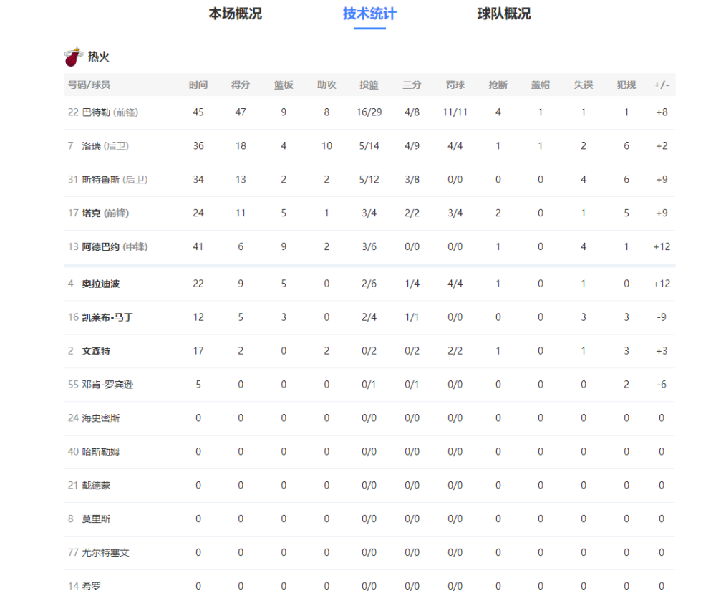Click 巴特勒's 11/11 free throw value
The width and height of the screenshot is (716, 601).
point(455,112)
